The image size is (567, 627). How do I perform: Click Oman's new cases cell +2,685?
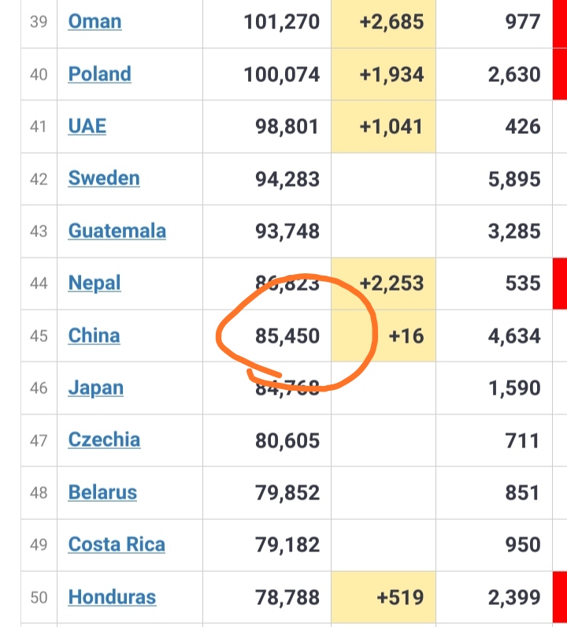tap(384, 22)
